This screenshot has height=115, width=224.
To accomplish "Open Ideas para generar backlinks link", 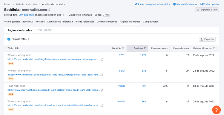I will [154, 4].
